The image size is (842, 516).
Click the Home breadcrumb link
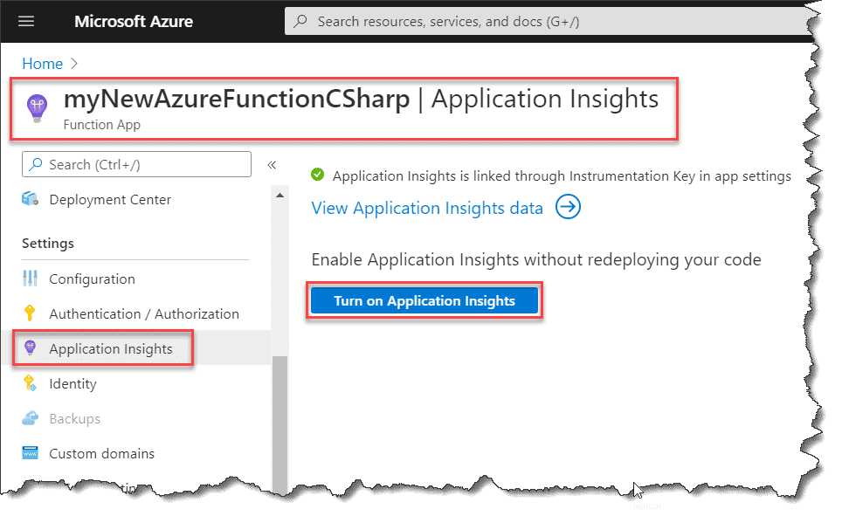coord(42,63)
